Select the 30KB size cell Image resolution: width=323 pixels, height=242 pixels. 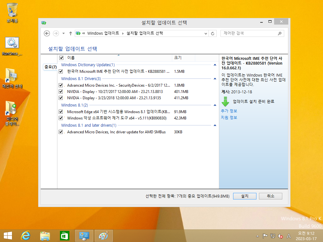(178, 132)
